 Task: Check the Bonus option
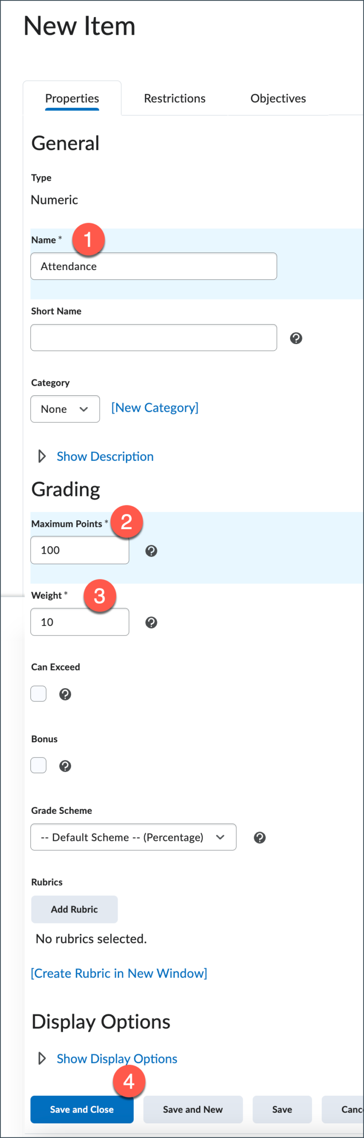(x=38, y=765)
